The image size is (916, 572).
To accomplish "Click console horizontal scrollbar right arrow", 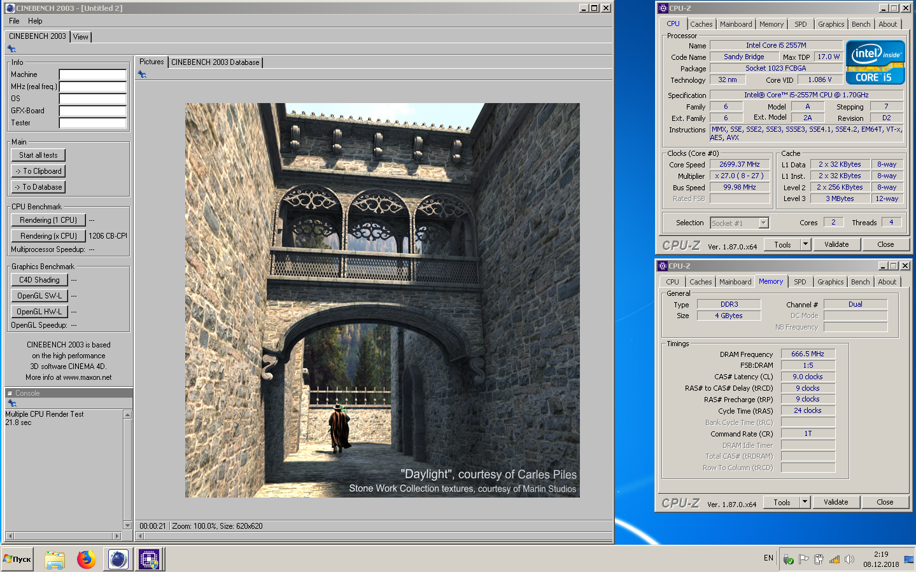I will point(116,536).
